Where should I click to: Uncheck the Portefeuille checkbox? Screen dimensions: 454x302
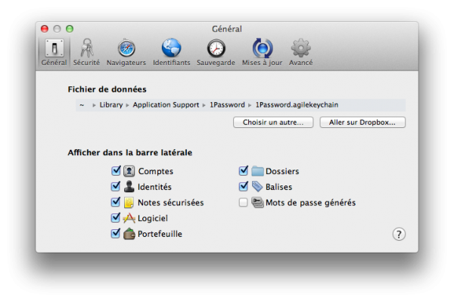(x=116, y=233)
